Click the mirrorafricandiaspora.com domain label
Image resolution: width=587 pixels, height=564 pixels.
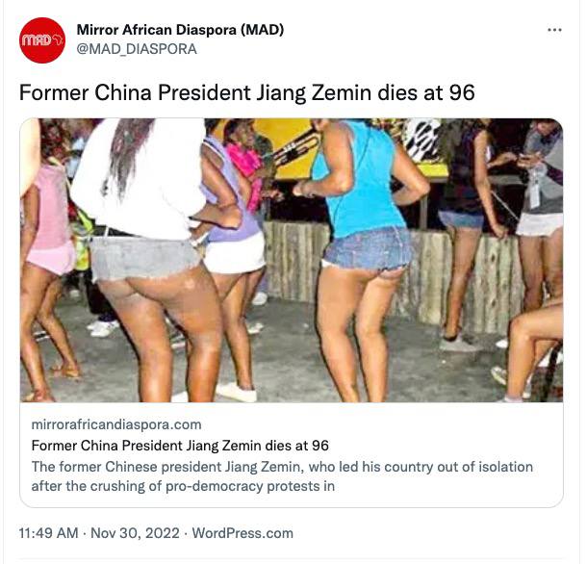click(x=116, y=424)
